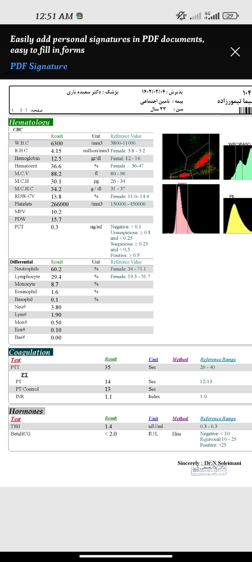This screenshot has height=562, width=252.
Task: Tap the Differential subsection heading
Action: pos(21,262)
